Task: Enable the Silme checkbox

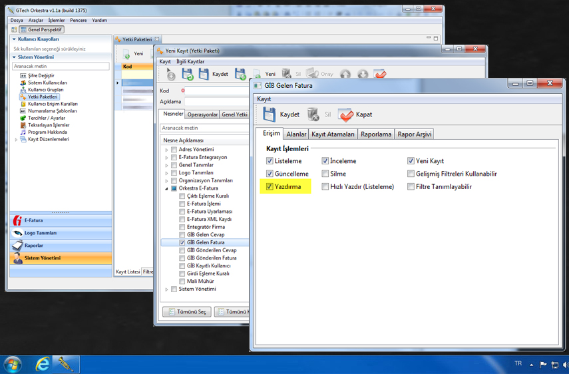Action: (x=325, y=174)
